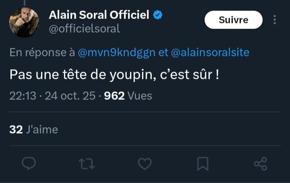Click the @officielsoral handle

point(84,29)
